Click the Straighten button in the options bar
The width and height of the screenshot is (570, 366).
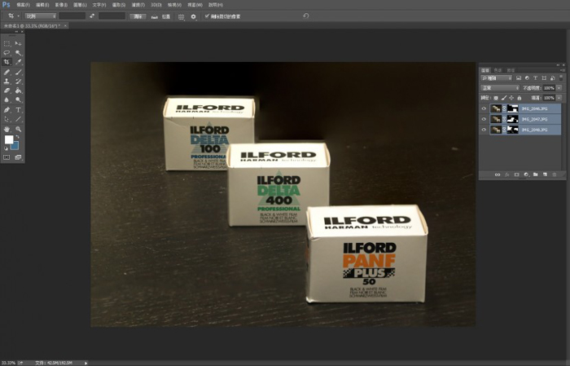click(162, 17)
